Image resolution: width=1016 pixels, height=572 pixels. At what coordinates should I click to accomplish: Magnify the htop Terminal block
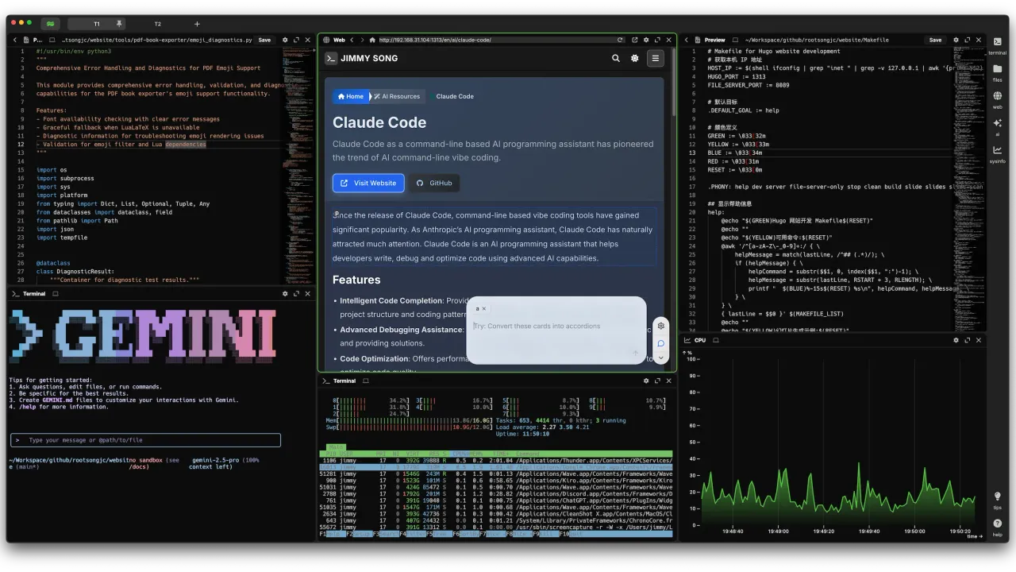coord(657,381)
